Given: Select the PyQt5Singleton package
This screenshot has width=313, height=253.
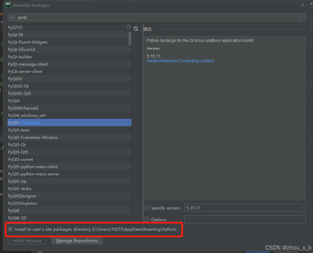Looking at the screenshot, I should (69, 203).
